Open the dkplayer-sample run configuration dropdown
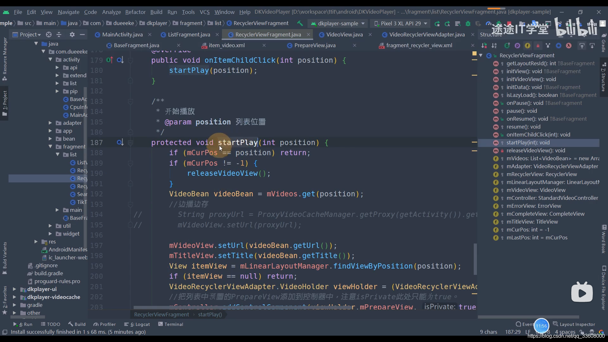608x342 pixels. coord(338,23)
